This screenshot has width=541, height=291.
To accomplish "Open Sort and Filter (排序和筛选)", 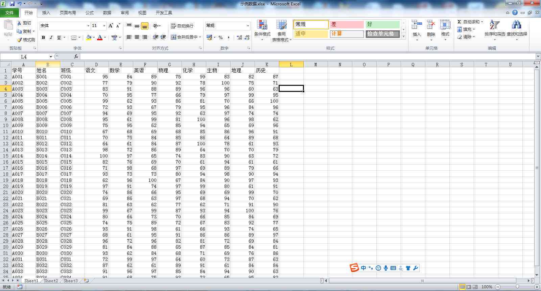I will [494, 30].
